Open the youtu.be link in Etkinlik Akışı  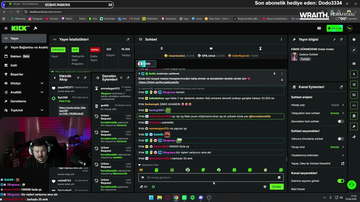pos(72,111)
